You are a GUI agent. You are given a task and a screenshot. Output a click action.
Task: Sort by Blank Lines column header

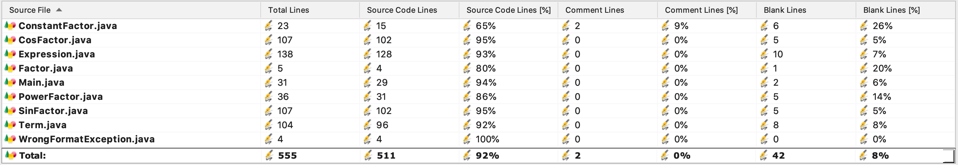tap(785, 10)
